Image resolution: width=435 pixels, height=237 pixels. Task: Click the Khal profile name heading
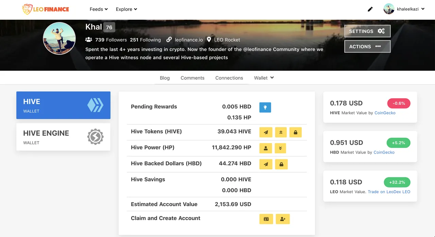click(x=94, y=27)
